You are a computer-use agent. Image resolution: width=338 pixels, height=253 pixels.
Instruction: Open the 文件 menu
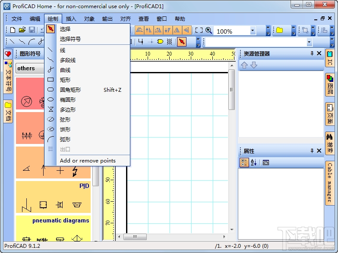point(16,19)
